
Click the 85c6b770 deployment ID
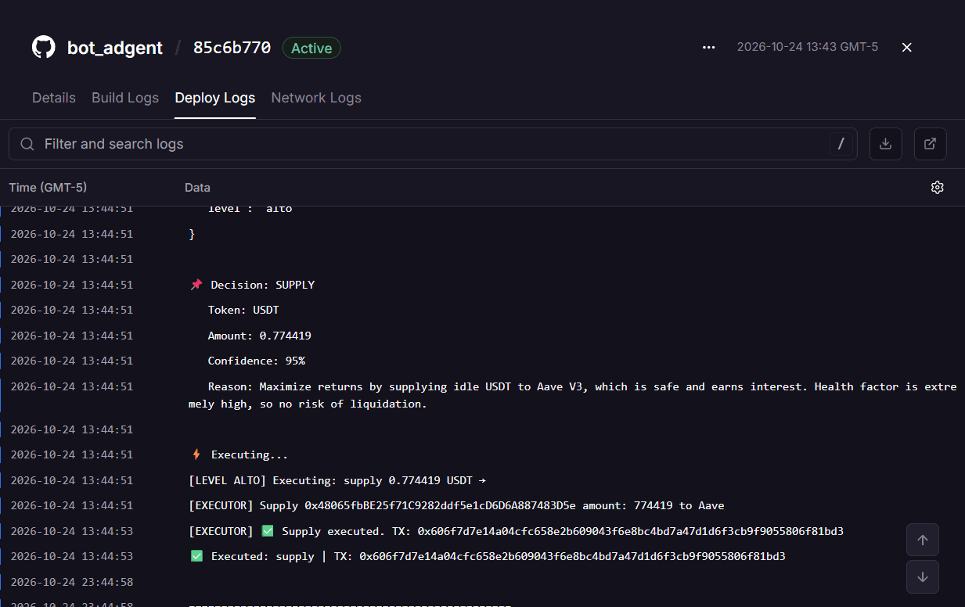click(x=232, y=48)
